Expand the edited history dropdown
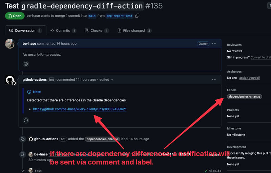 click(112, 80)
